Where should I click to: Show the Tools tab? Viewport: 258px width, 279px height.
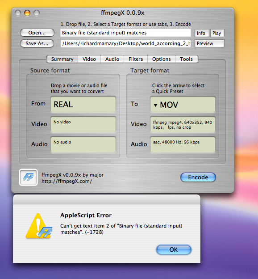pyautogui.click(x=186, y=59)
